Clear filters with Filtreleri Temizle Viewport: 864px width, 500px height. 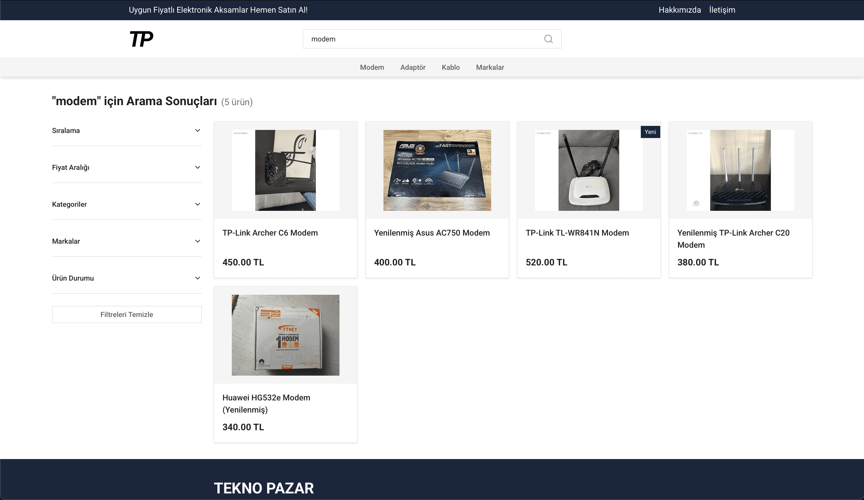[127, 314]
